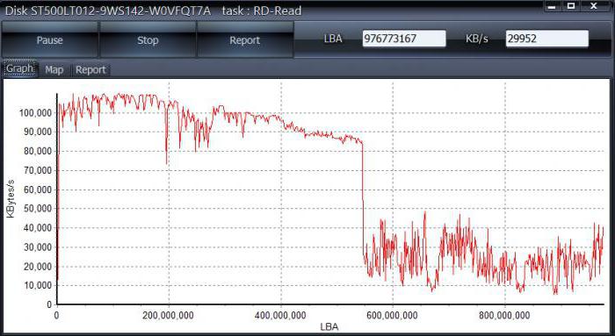Click the KB/s label in the toolbar
This screenshot has width=615, height=336.
(477, 39)
